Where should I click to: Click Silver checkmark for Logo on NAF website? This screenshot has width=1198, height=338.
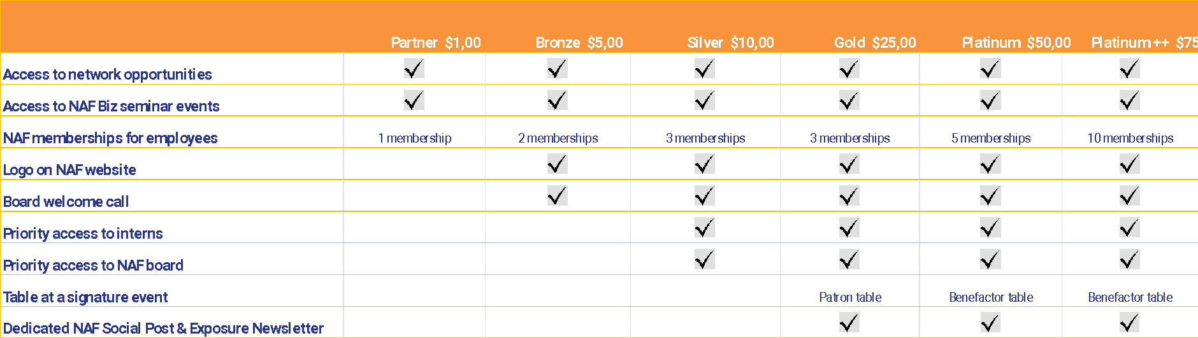click(704, 164)
